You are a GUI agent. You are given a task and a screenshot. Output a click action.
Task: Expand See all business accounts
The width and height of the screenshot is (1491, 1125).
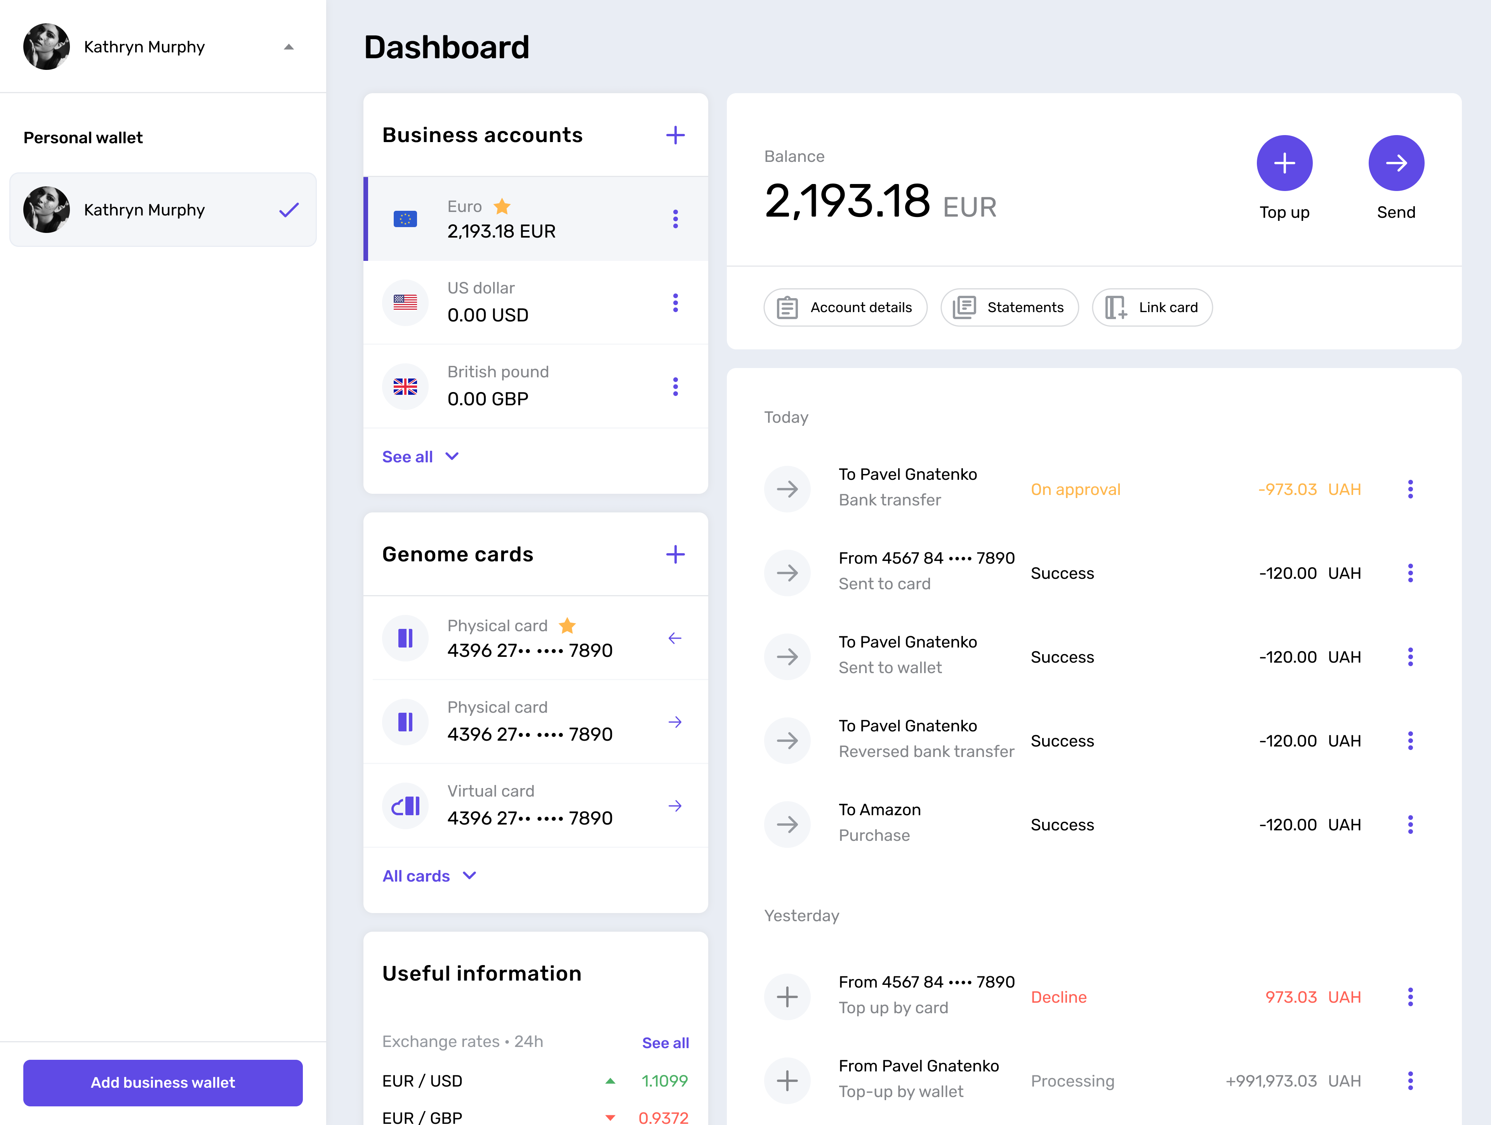coord(420,457)
